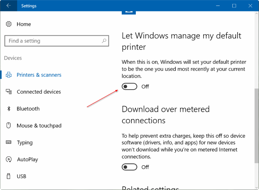The width and height of the screenshot is (259, 190).
Task: Click the search magnifier icon
Action: tap(104, 41)
